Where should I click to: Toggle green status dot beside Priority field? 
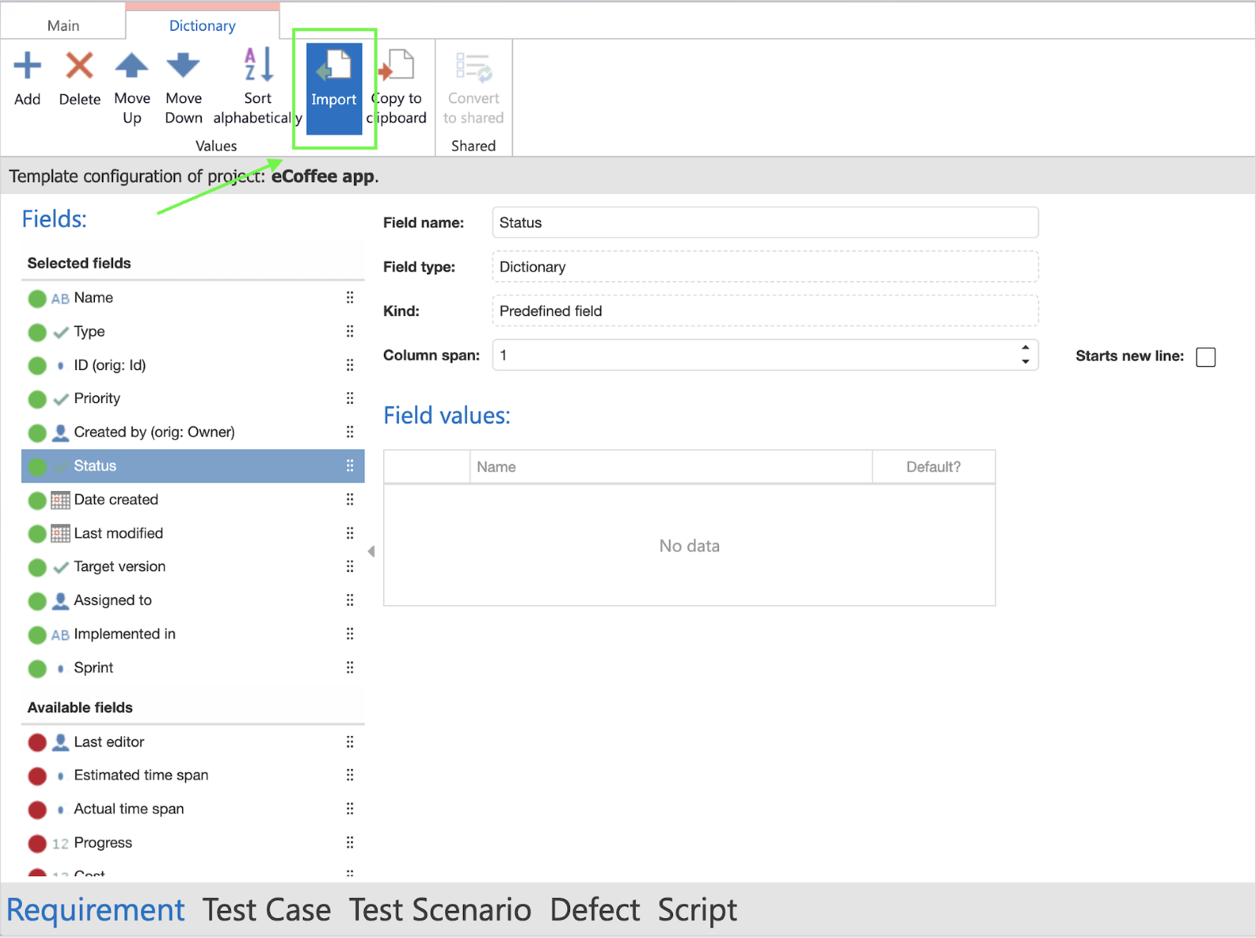[x=37, y=399]
